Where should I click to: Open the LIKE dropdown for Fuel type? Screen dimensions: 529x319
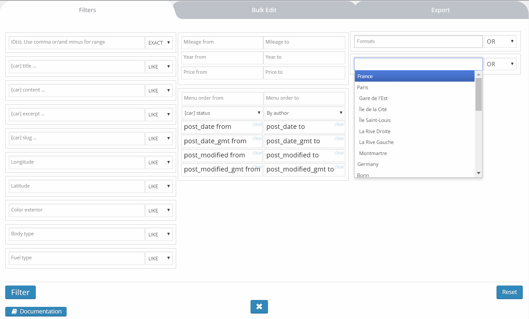pos(159,258)
